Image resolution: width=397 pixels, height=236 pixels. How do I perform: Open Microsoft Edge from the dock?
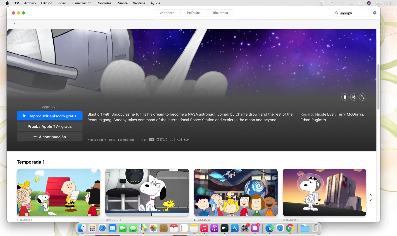269,228
